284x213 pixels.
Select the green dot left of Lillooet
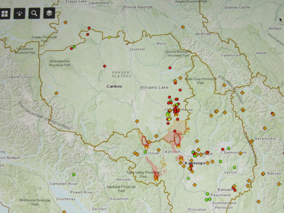point(145,152)
